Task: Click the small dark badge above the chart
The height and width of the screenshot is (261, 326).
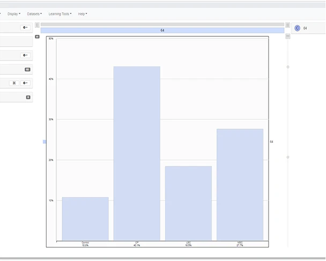Action: coord(37,37)
